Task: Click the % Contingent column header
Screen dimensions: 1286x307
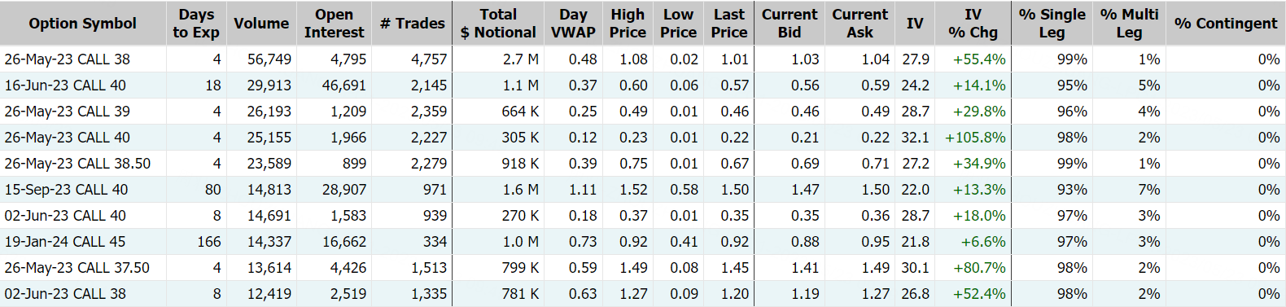Action: coord(1225,24)
